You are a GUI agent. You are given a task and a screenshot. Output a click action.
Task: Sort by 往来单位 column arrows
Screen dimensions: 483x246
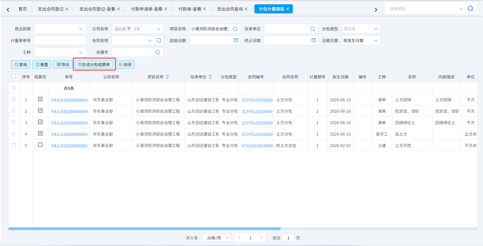pos(210,77)
